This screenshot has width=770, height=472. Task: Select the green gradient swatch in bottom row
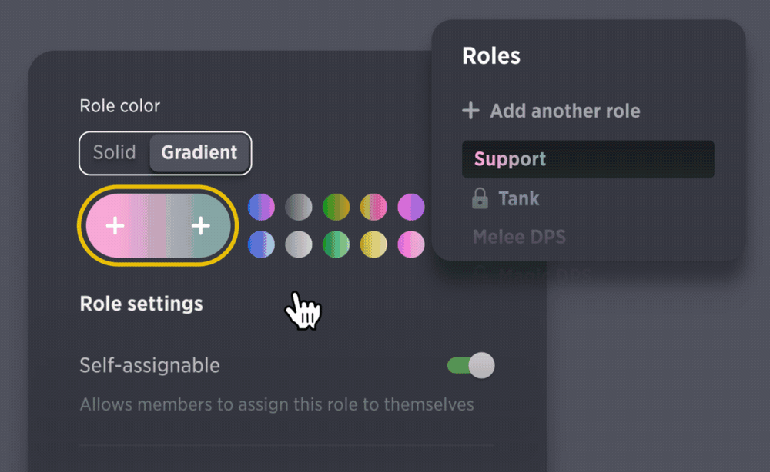336,244
